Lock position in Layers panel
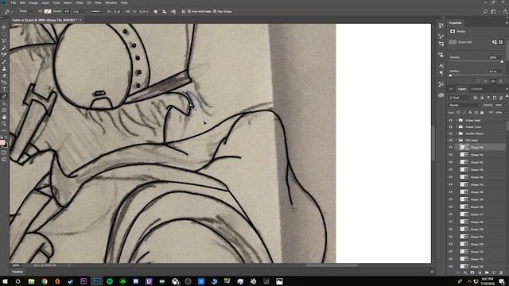 pyautogui.click(x=470, y=113)
